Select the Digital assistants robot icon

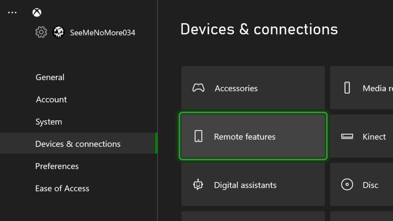coord(198,185)
